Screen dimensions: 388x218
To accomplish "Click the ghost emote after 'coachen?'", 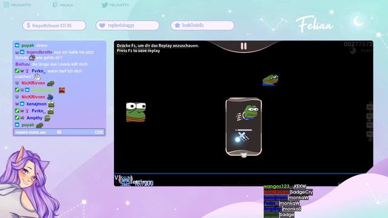I will click(x=37, y=77).
